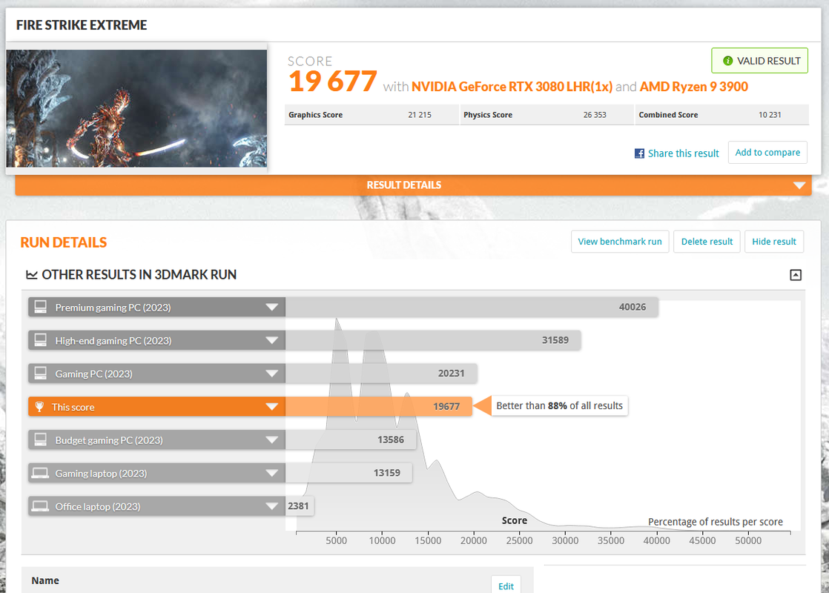Expand Gaming laptop (2023) dropdown arrow

[271, 473]
